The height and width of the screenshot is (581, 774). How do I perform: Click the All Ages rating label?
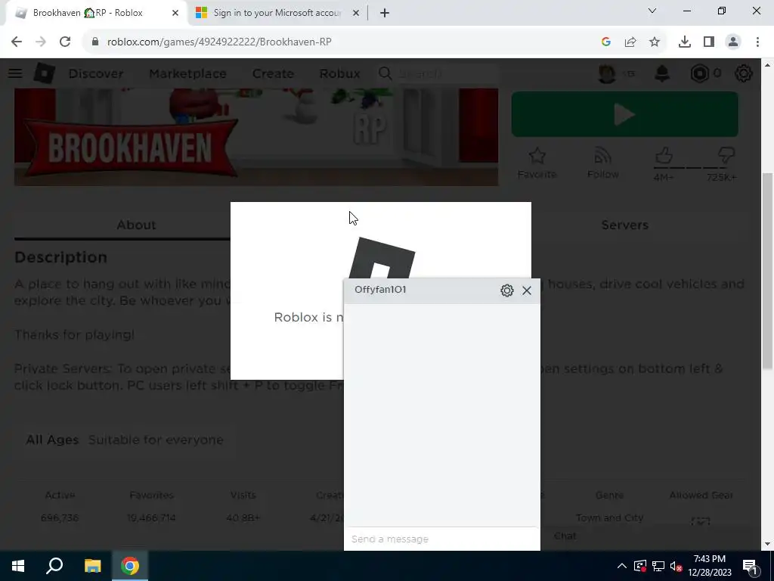point(52,440)
